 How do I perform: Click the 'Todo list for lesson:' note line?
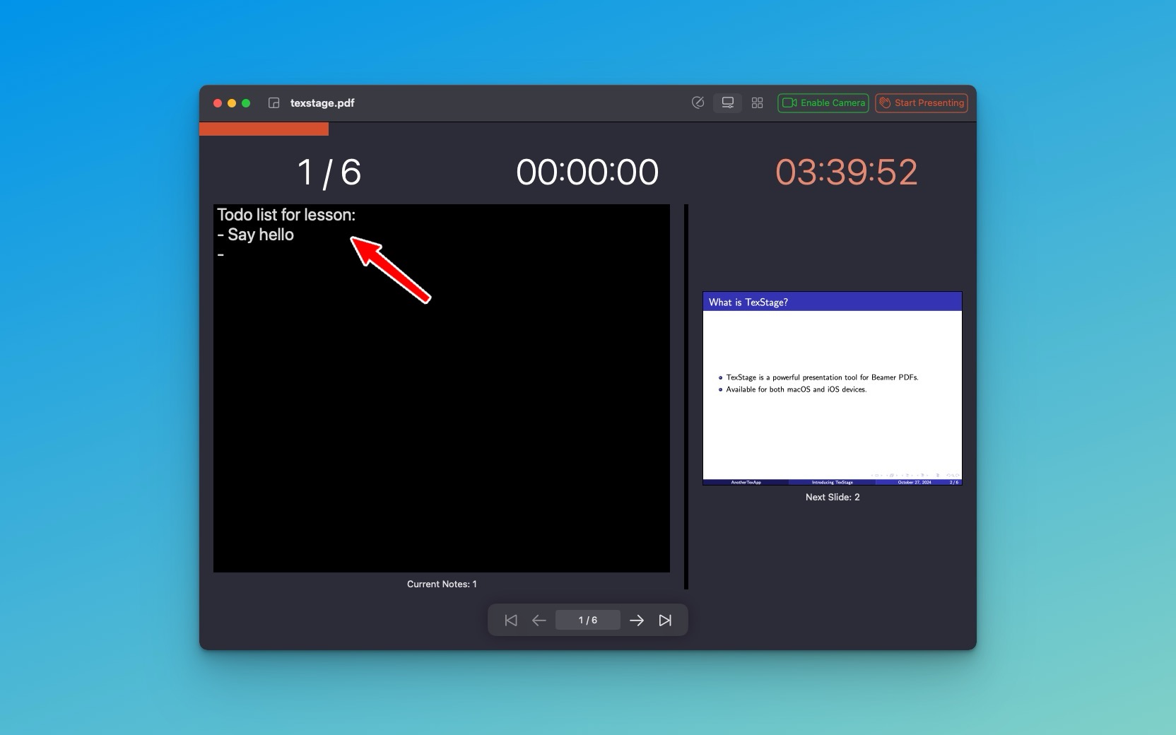pos(286,215)
